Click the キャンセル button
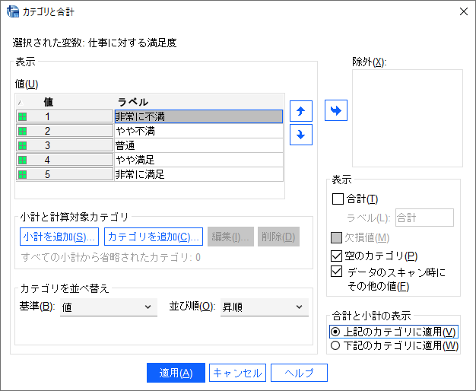The height and width of the screenshot is (391, 476). point(237,373)
